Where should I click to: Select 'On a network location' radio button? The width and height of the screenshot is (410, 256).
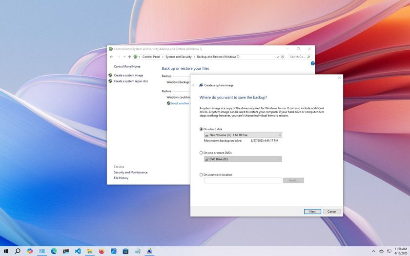click(x=201, y=175)
